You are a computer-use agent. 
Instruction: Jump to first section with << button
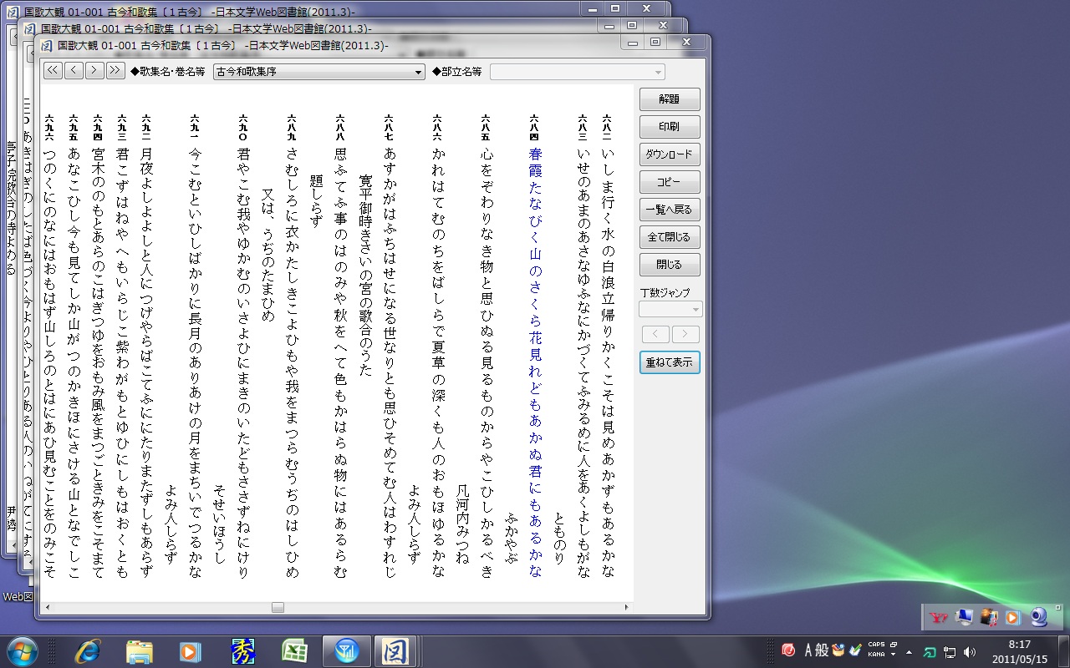[x=53, y=71]
